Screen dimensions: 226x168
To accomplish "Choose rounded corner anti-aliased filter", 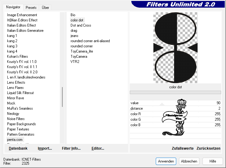I will coord(90,41).
